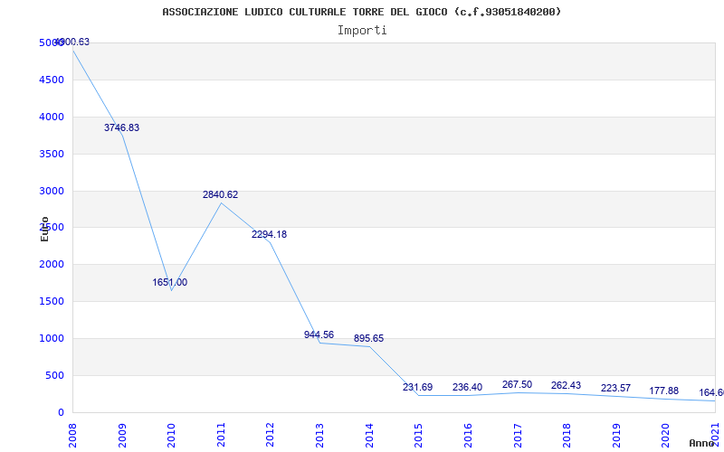The height and width of the screenshot is (452, 724).
Task: Click the Euro y-axis title
Action: pyautogui.click(x=44, y=229)
